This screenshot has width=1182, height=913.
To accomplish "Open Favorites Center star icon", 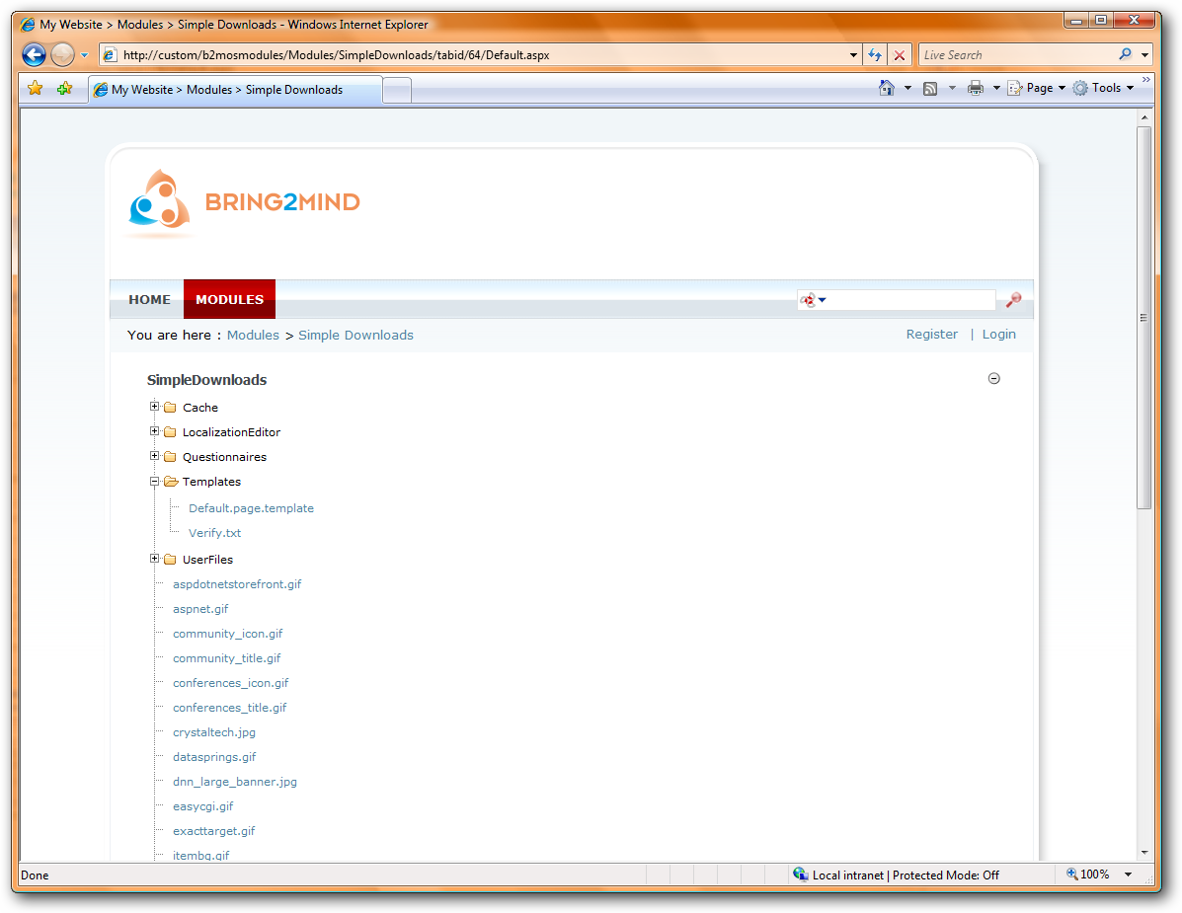I will coord(35,88).
